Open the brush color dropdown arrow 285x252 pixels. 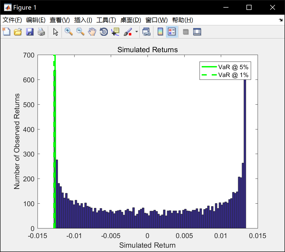tap(136, 32)
